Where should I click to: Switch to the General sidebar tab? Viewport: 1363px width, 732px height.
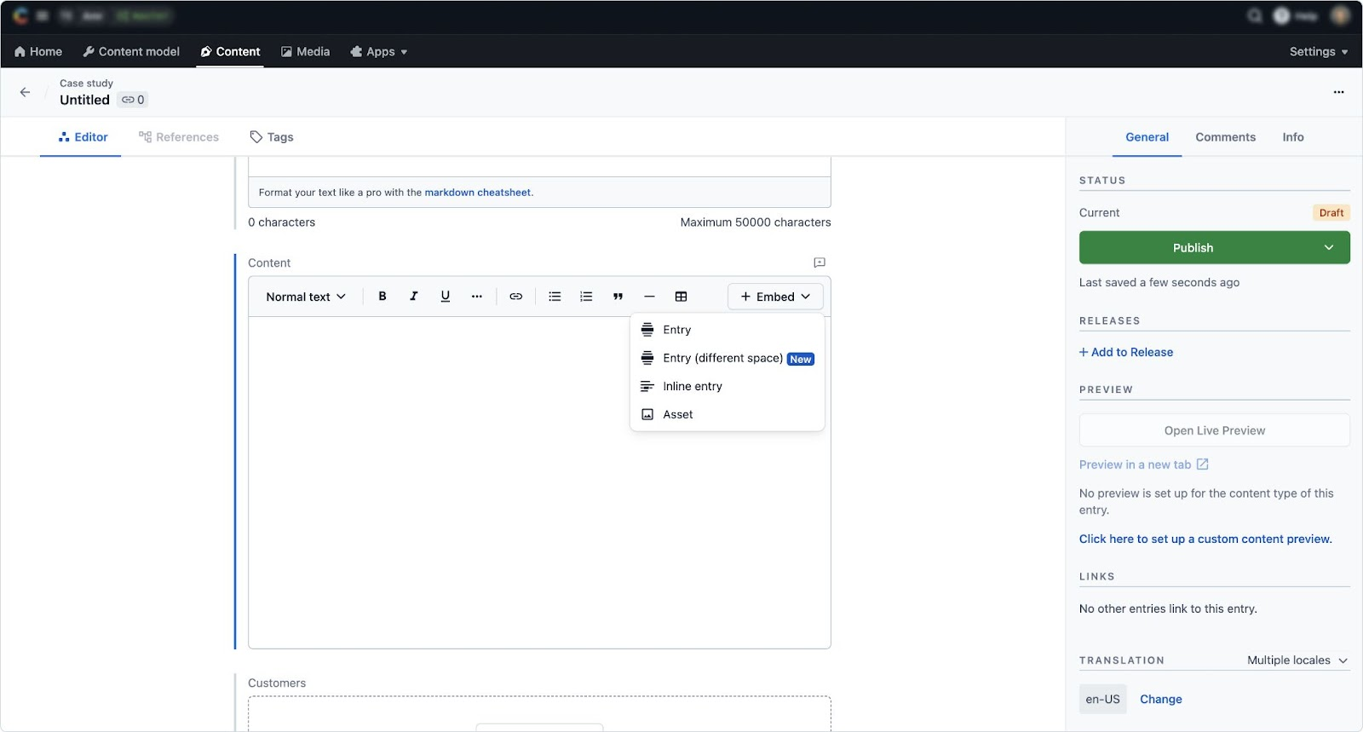tap(1147, 137)
